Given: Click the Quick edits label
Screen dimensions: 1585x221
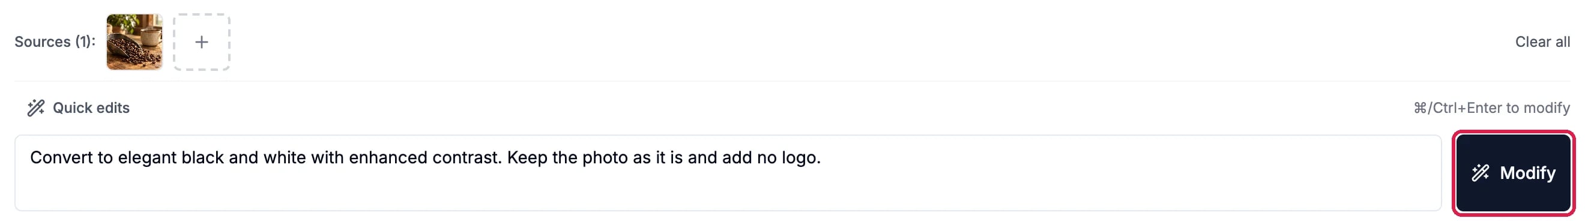Looking at the screenshot, I should pyautogui.click(x=91, y=107).
